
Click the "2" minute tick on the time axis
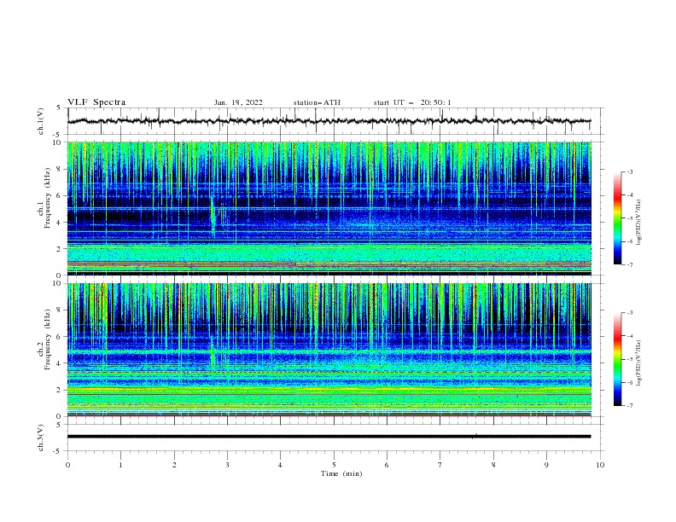[x=174, y=465]
